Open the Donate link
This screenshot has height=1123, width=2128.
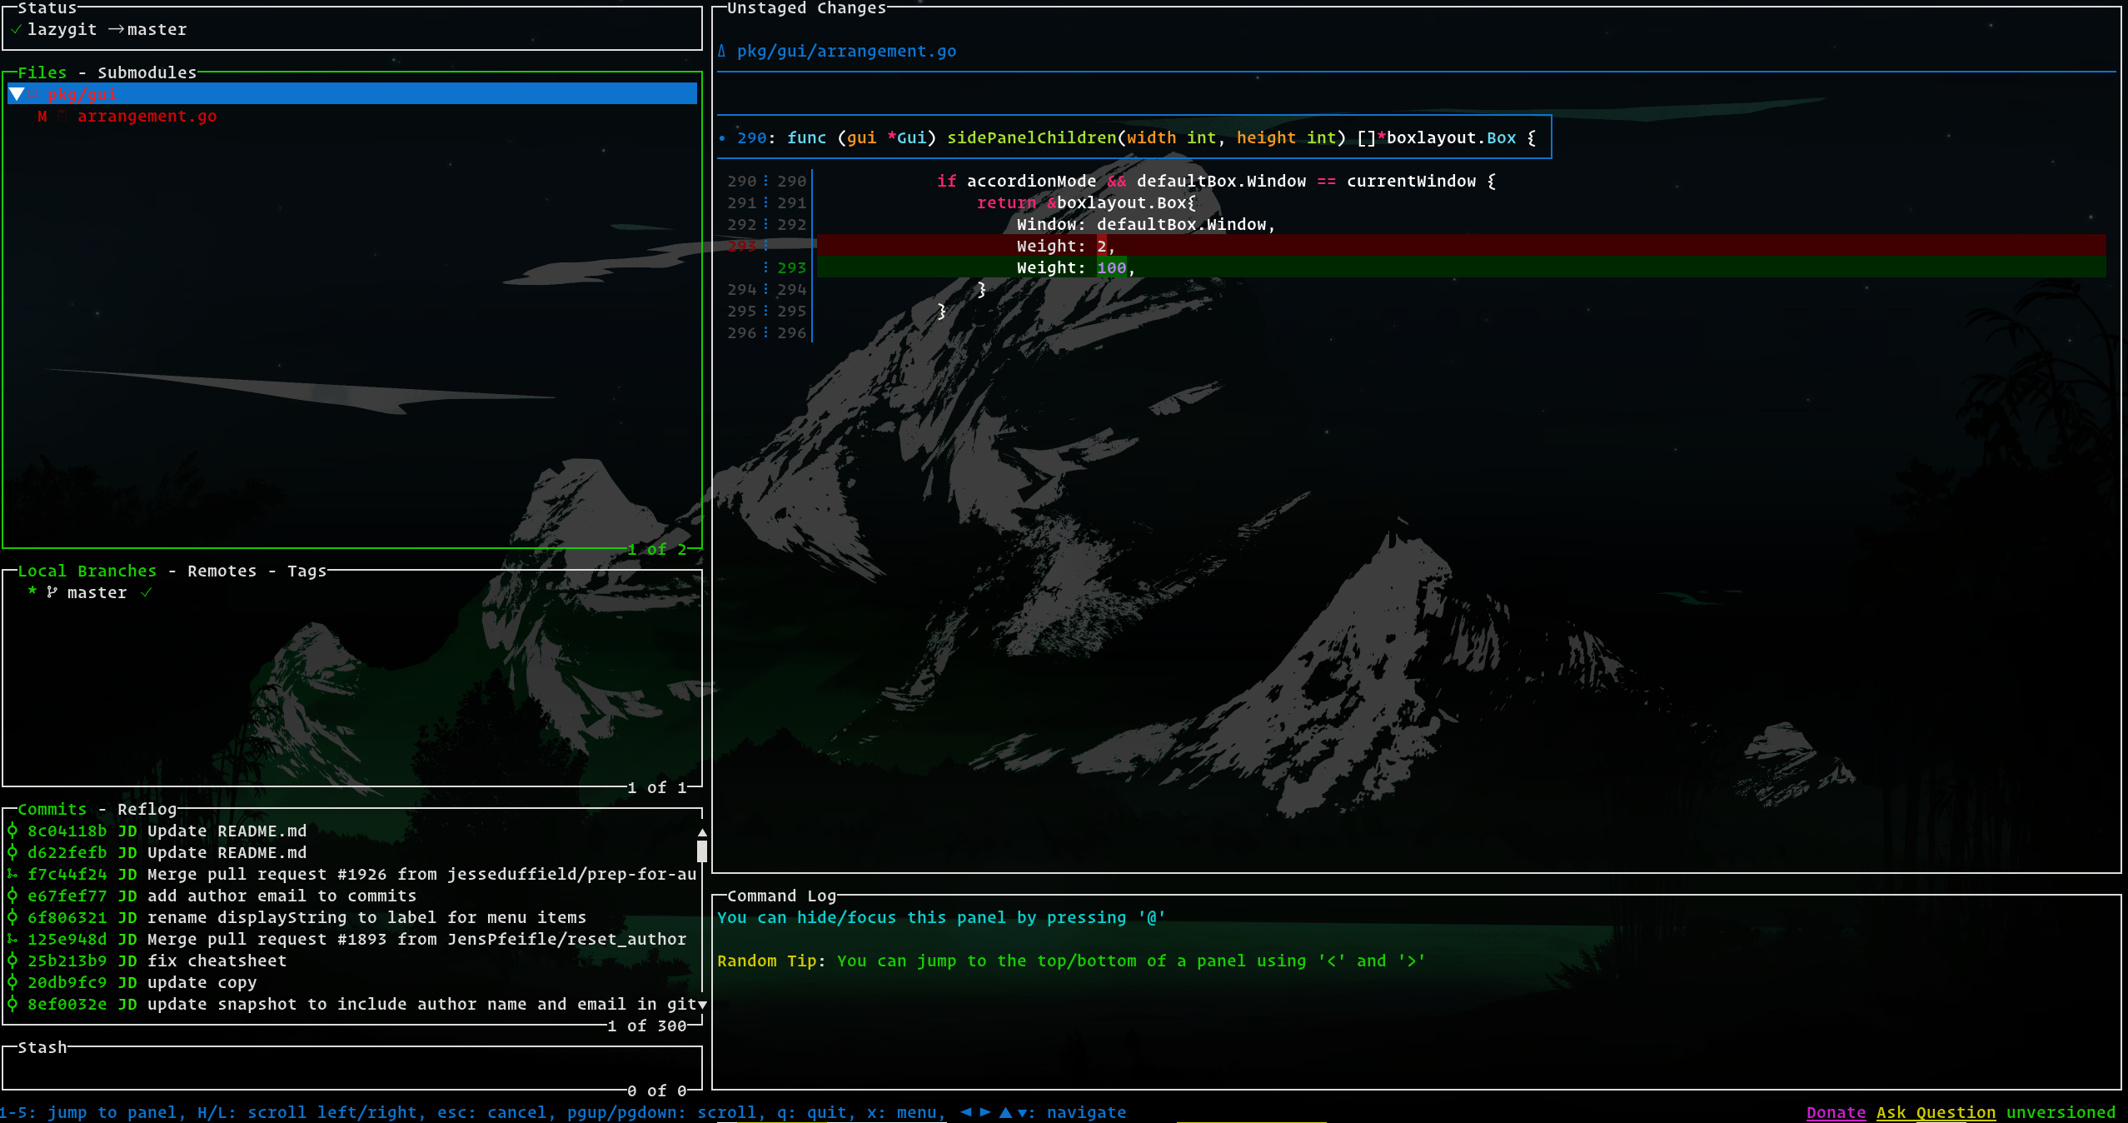pos(1835,1112)
